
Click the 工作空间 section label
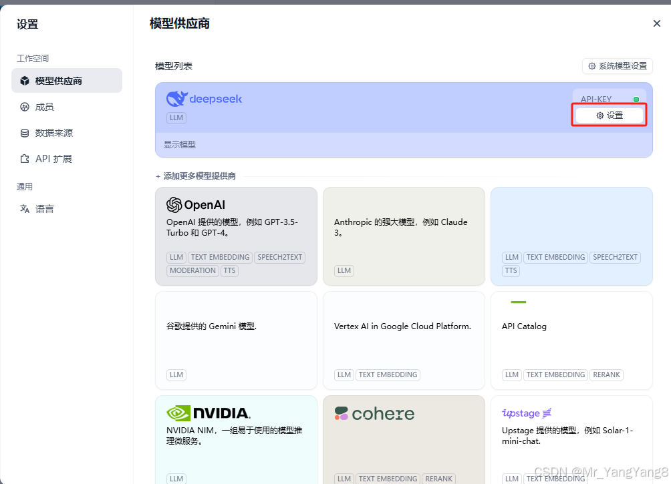click(33, 58)
